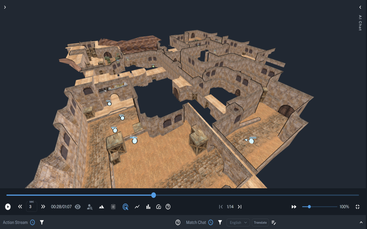Image resolution: width=367 pixels, height=229 pixels.
Task: Go to the next round in 1/14
Action: point(240,207)
